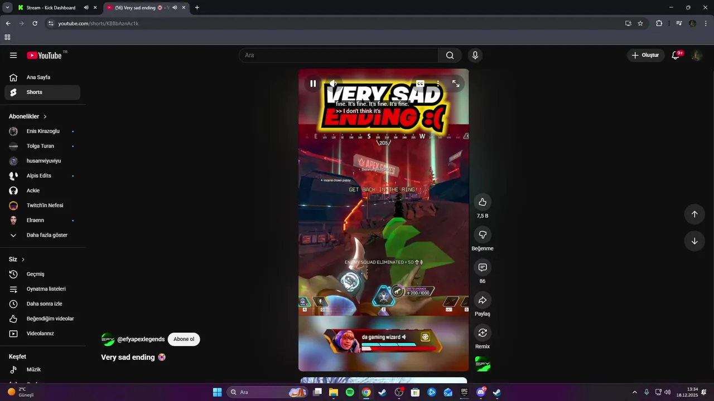Image resolution: width=714 pixels, height=401 pixels.
Task: Open Müzik under Keşfet
Action: pyautogui.click(x=42, y=370)
